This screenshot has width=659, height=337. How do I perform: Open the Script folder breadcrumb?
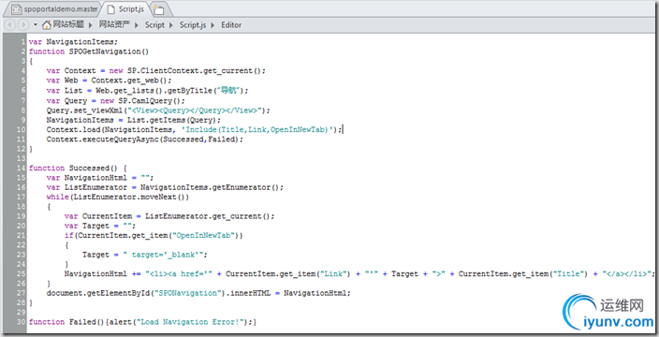point(154,24)
